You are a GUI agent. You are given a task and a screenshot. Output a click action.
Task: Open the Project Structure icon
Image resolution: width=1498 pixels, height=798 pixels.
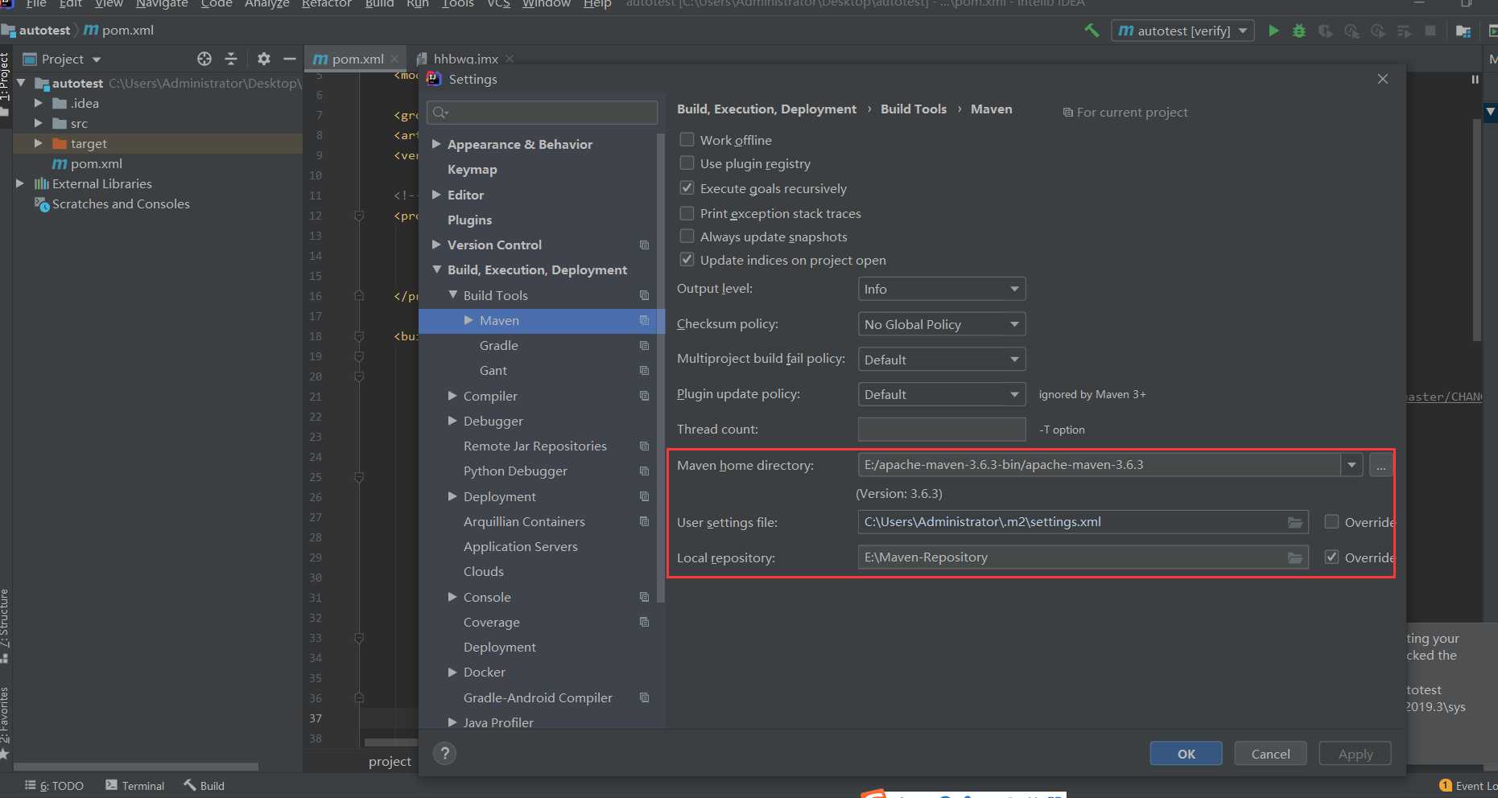tap(1463, 31)
